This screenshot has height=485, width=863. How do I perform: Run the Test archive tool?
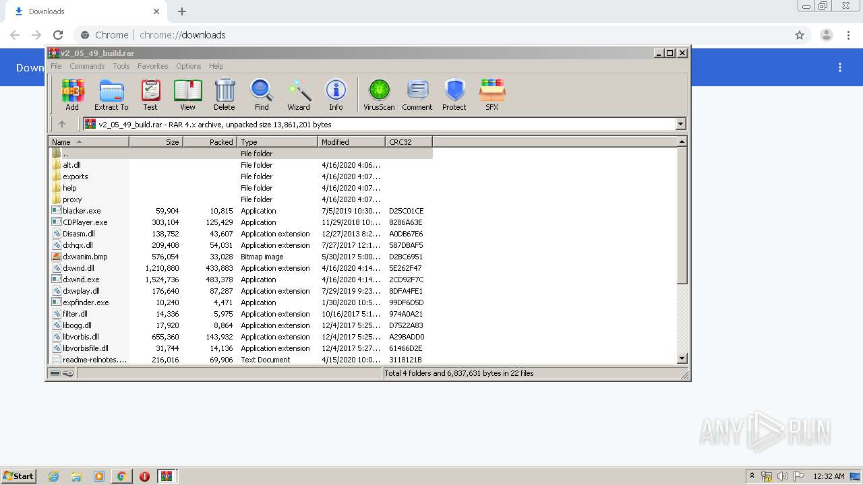pos(150,94)
